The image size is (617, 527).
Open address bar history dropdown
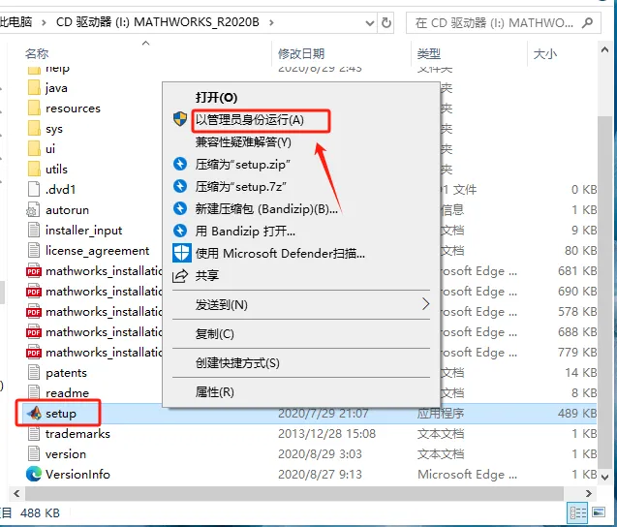click(369, 23)
